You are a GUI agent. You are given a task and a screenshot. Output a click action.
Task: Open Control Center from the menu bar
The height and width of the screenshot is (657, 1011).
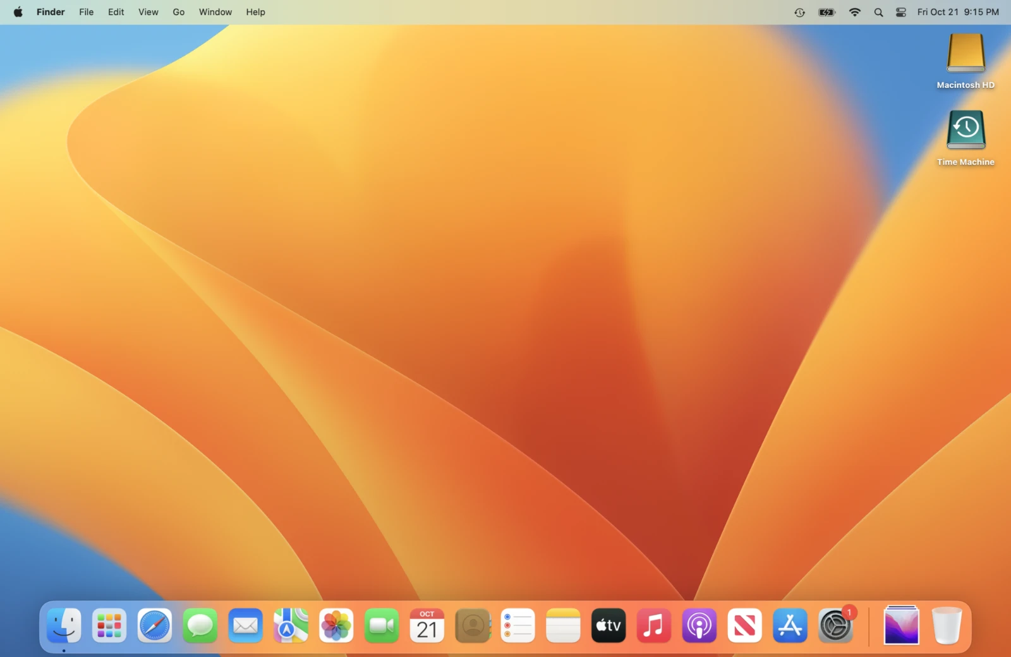tap(901, 11)
